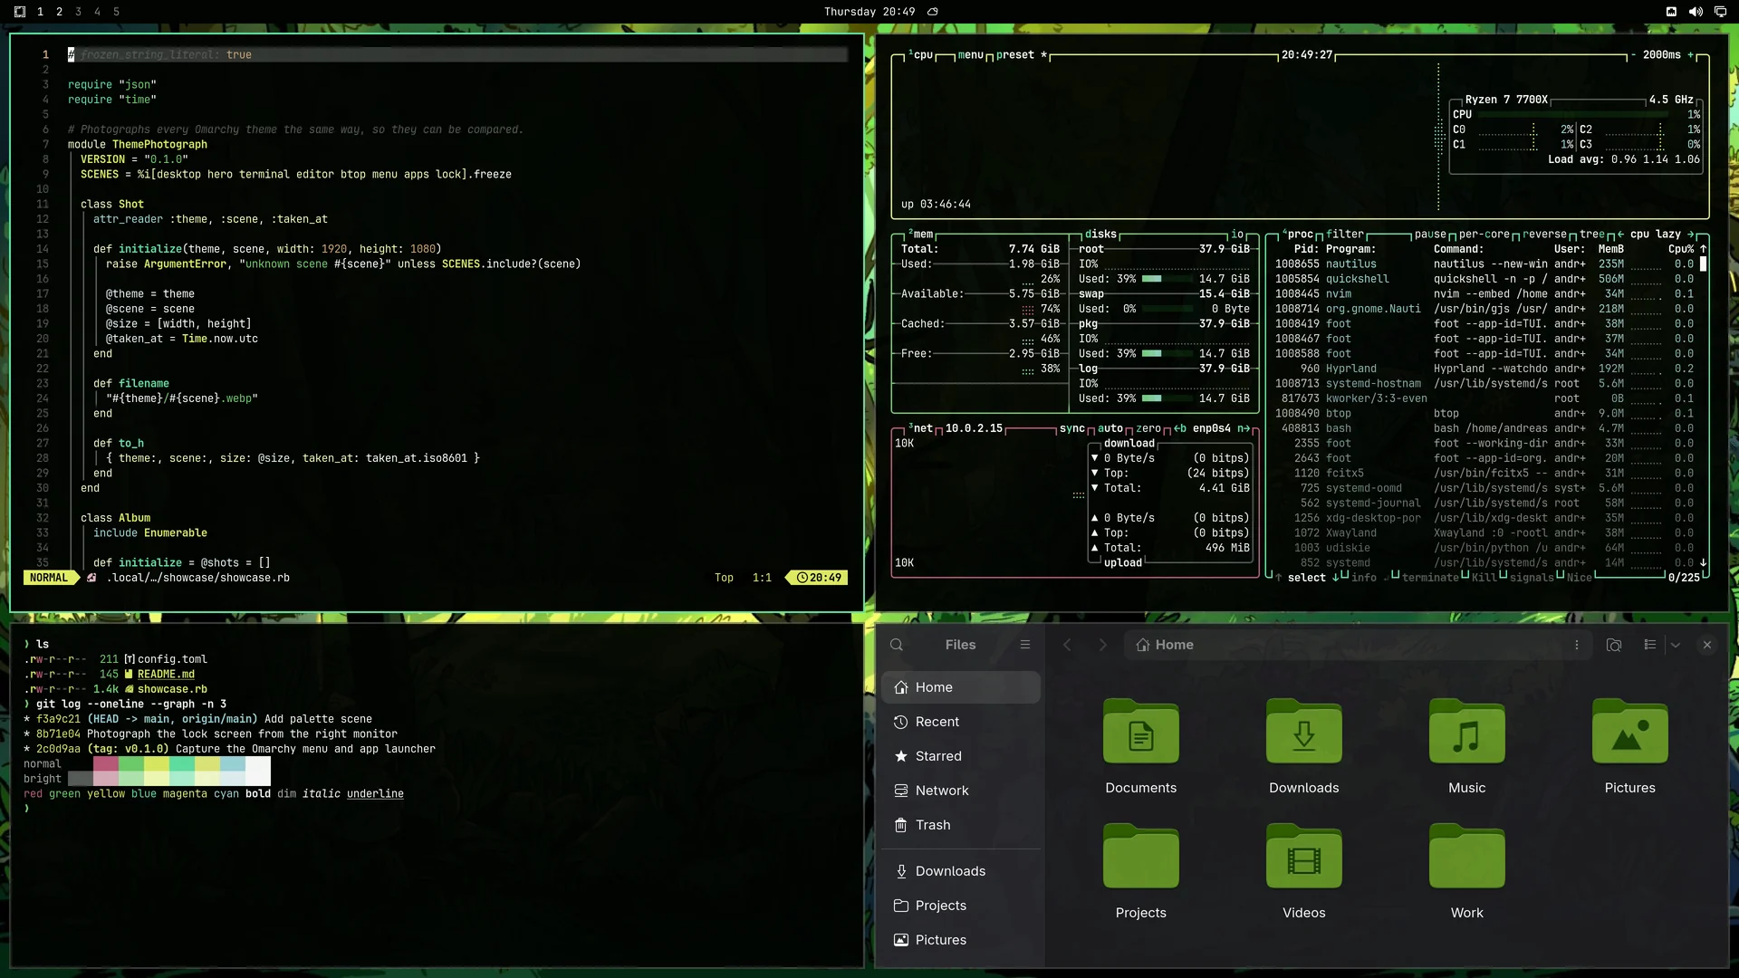Click the volume icon in top bar
This screenshot has width=1739, height=978.
[1696, 12]
